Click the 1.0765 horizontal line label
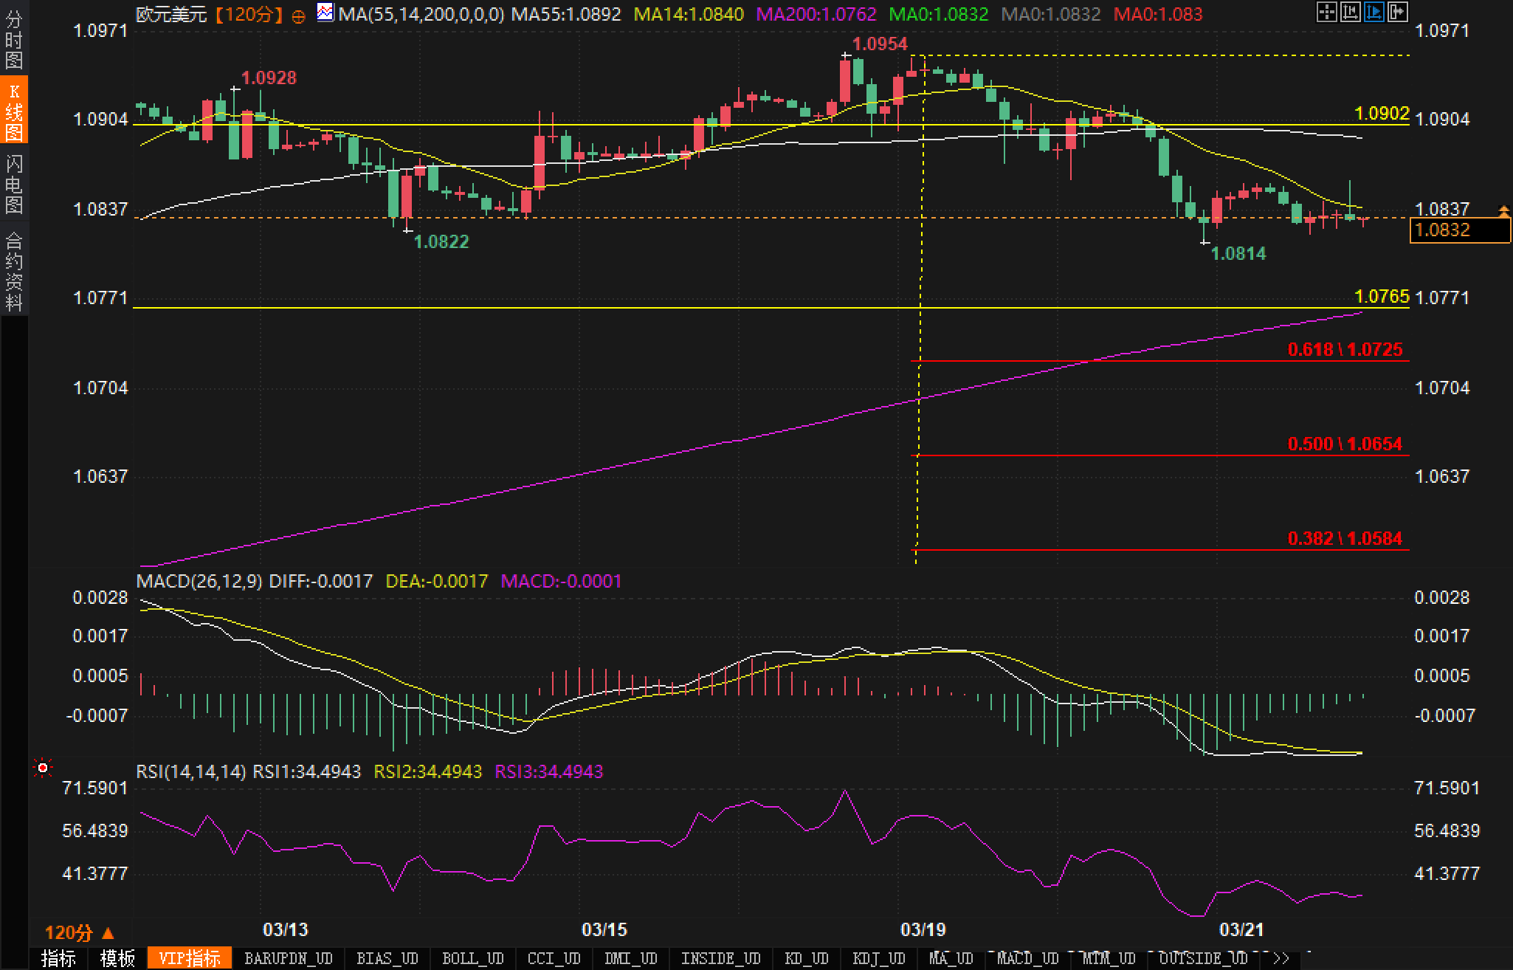 pos(1382,296)
